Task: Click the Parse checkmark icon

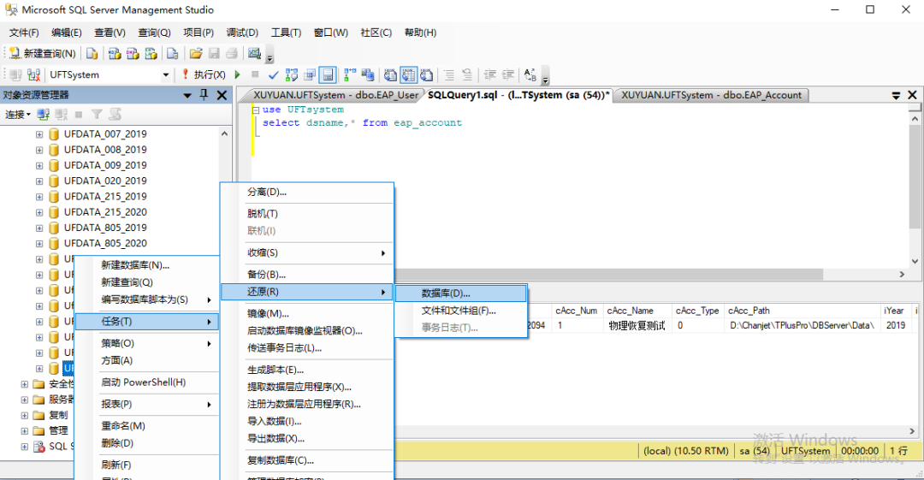Action: [274, 75]
